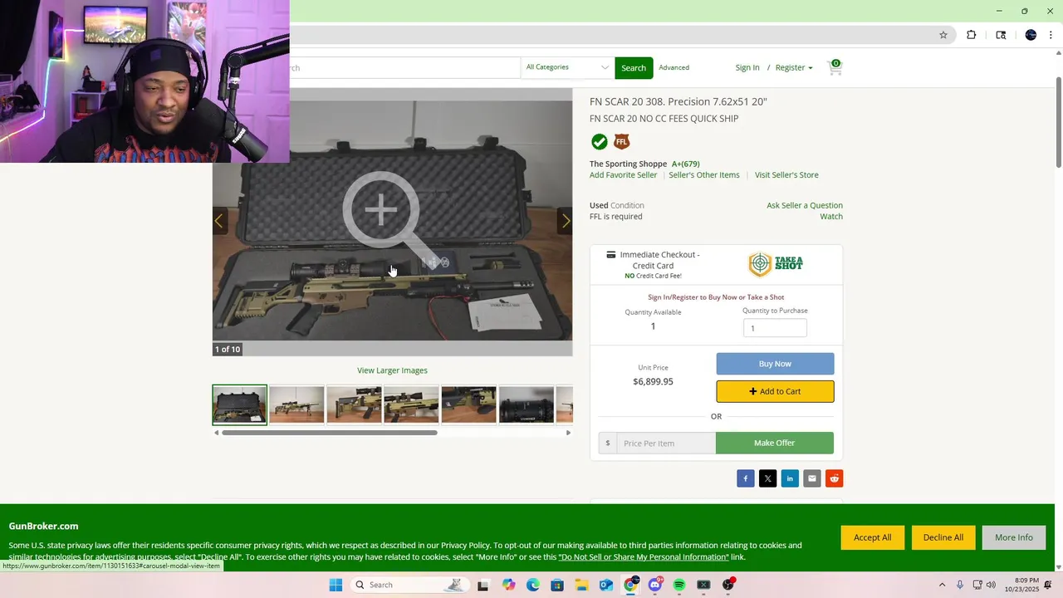
Task: Open the Chrome profile avatar
Action: click(x=1031, y=35)
